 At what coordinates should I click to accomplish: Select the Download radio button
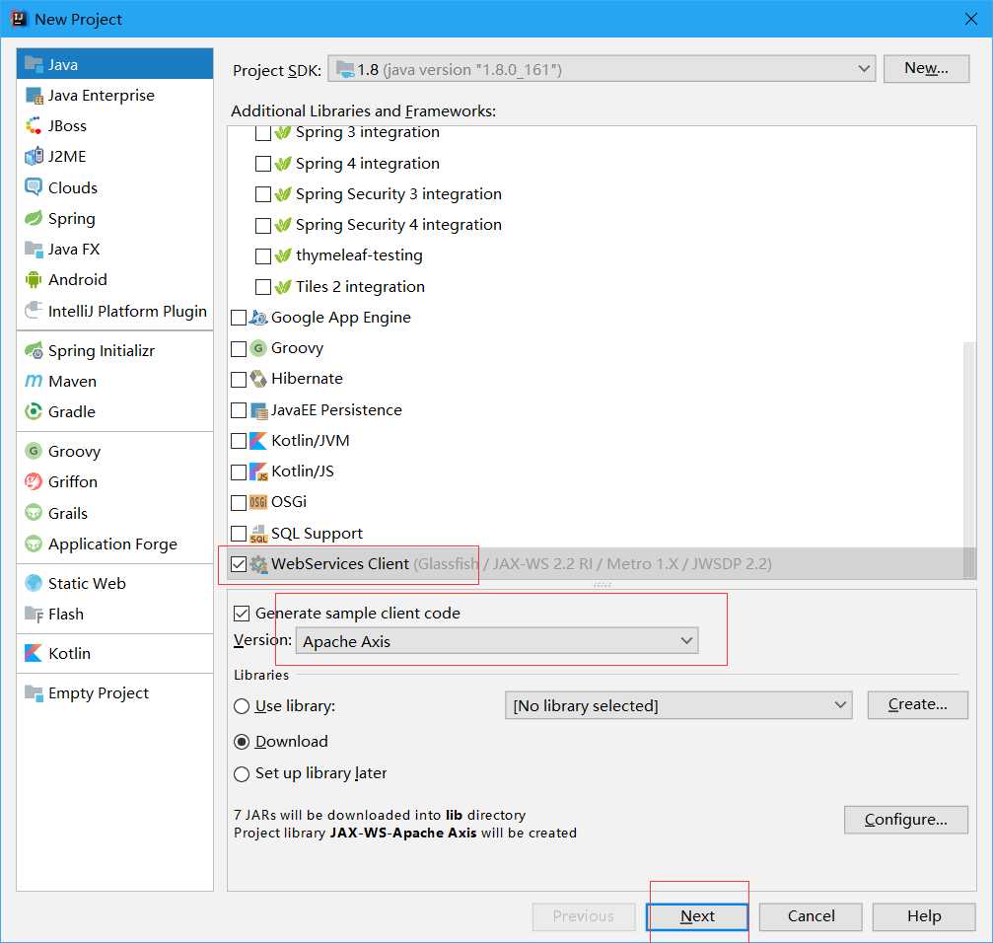(242, 742)
